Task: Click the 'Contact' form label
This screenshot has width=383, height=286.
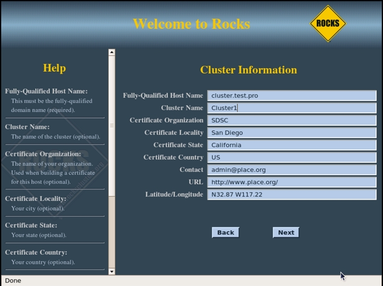Action: click(x=191, y=170)
